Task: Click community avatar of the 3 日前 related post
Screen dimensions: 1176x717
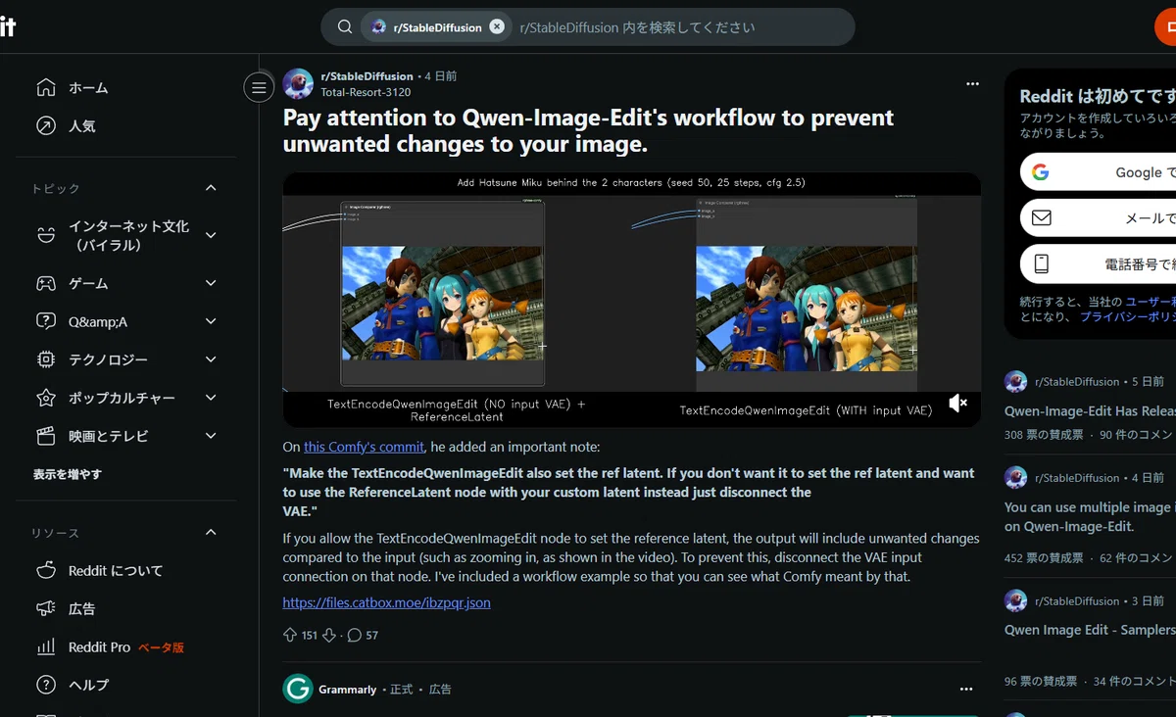Action: [x=1015, y=600]
